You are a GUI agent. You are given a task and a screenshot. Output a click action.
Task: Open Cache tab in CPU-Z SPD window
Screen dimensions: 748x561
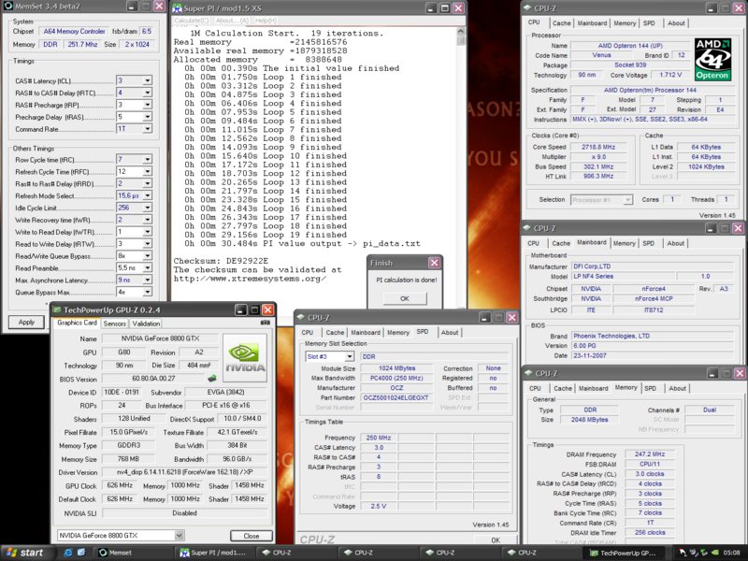pos(335,333)
